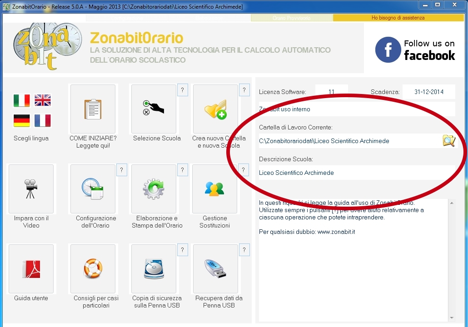Launch Impara con il Video camera icon
Image resolution: width=468 pixels, height=327 pixels.
[x=31, y=189]
